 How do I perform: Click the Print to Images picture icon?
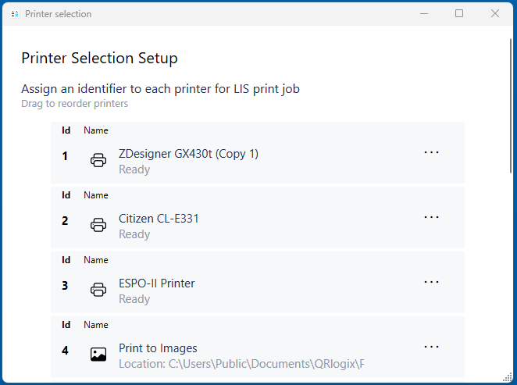pyautogui.click(x=98, y=355)
